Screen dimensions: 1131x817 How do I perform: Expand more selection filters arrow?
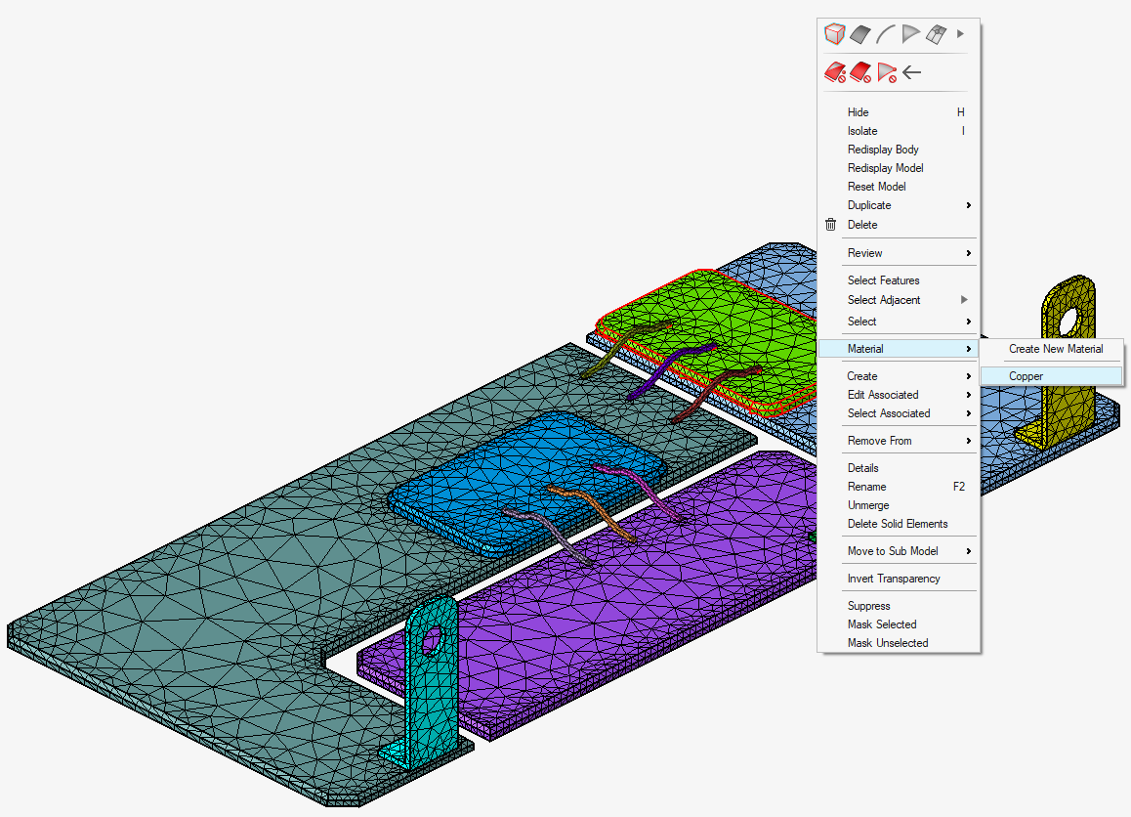pyautogui.click(x=960, y=34)
